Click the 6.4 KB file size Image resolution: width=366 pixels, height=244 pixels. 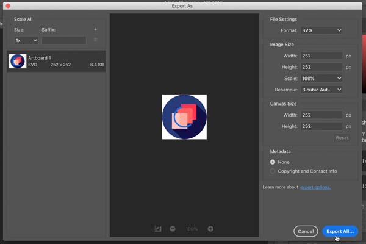click(97, 65)
